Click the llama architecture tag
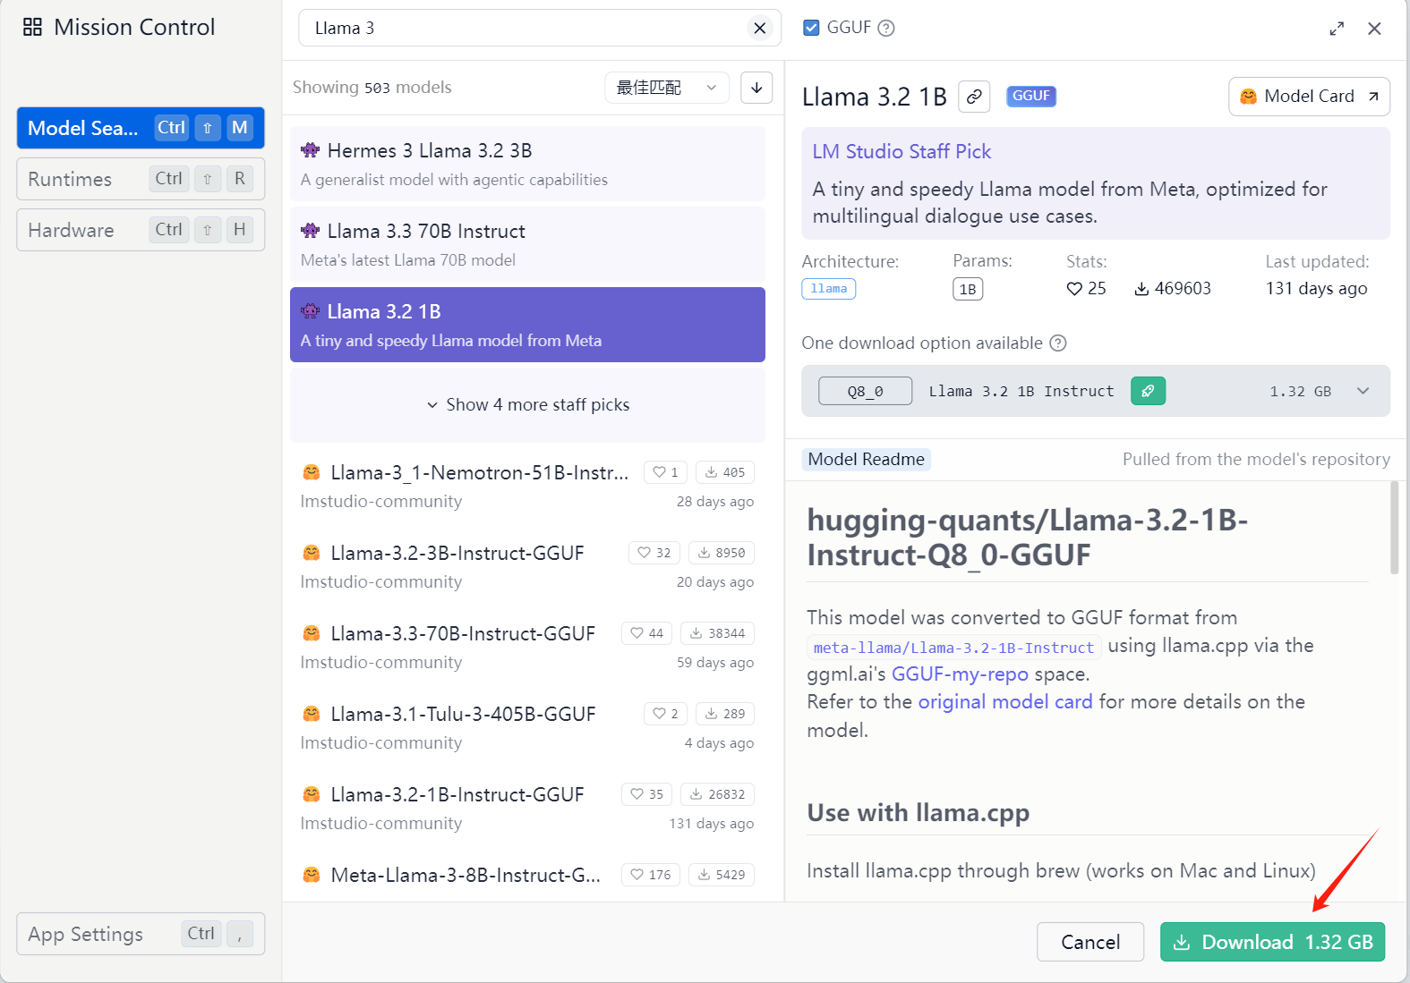Screen dimensions: 1410x983 828,289
